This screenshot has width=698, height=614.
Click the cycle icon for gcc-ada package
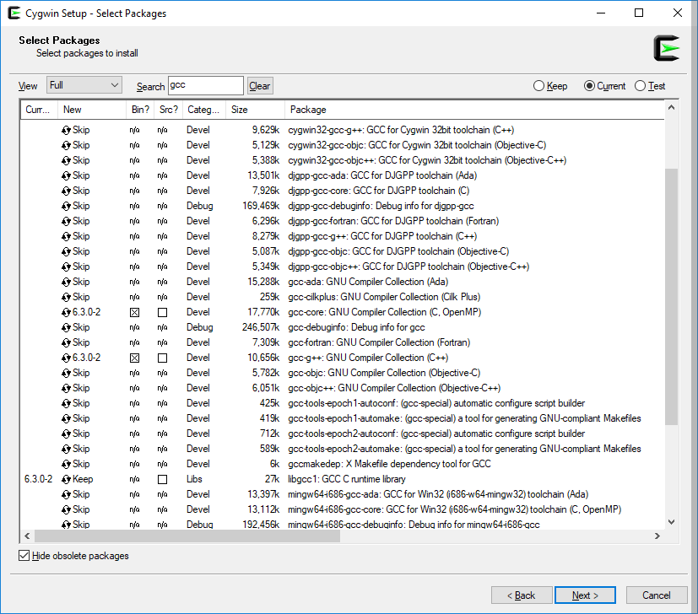click(66, 282)
